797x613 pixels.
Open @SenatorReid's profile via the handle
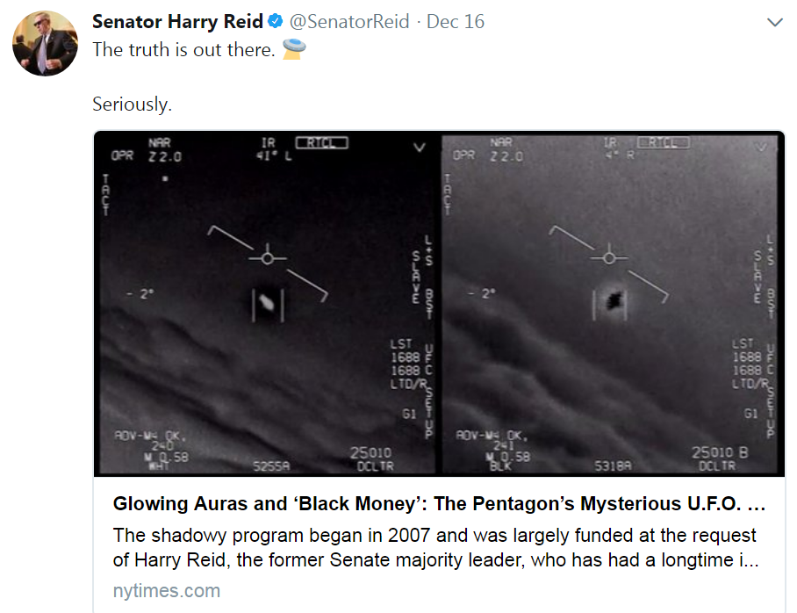[x=349, y=22]
